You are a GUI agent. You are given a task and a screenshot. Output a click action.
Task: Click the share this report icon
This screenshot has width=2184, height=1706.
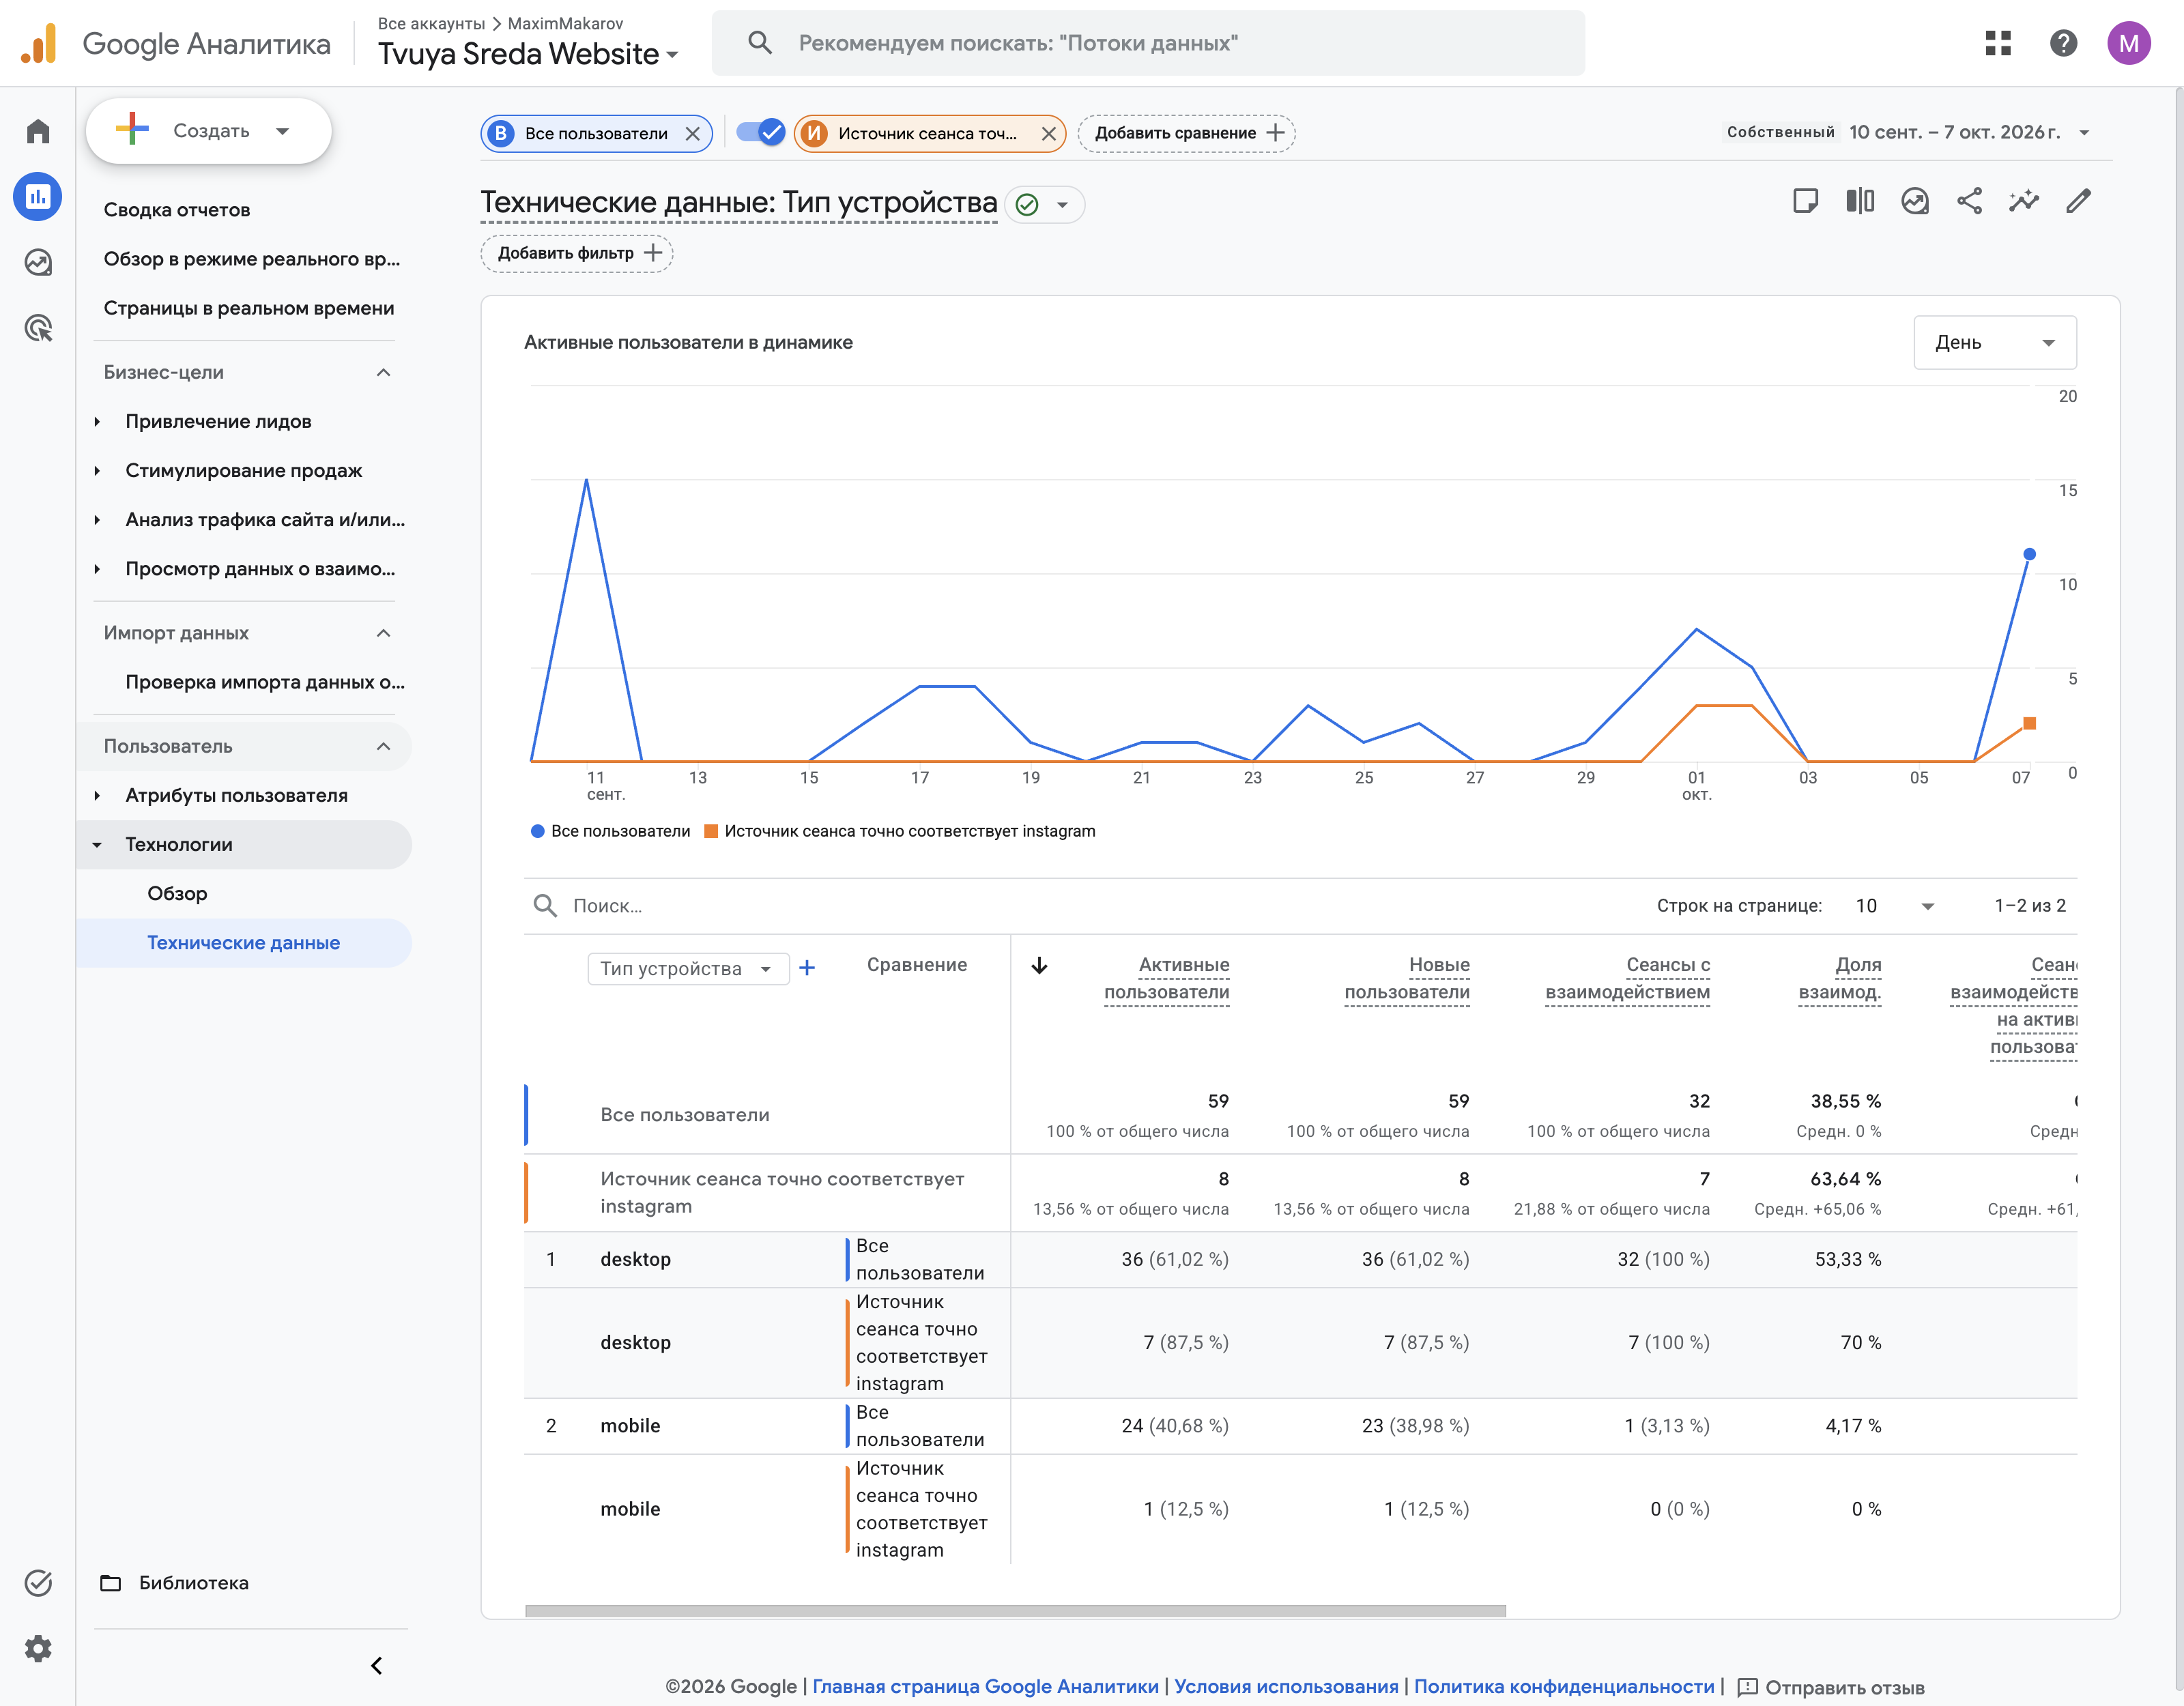[x=1969, y=201]
